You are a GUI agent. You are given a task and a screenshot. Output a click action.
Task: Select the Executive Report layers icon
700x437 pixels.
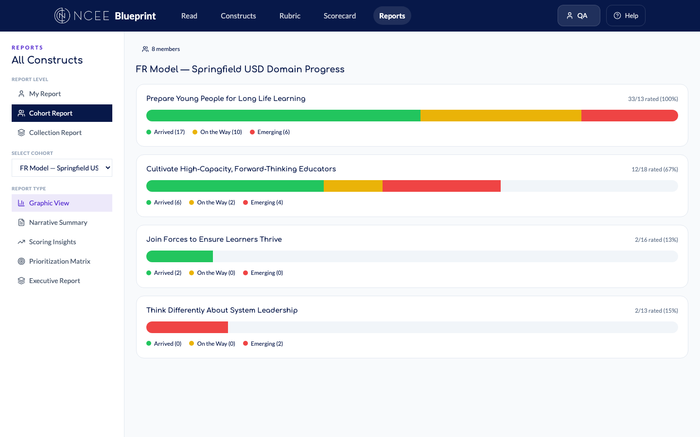point(21,280)
